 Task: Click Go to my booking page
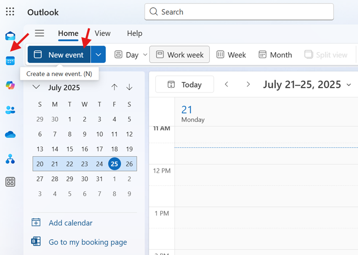pos(87,242)
